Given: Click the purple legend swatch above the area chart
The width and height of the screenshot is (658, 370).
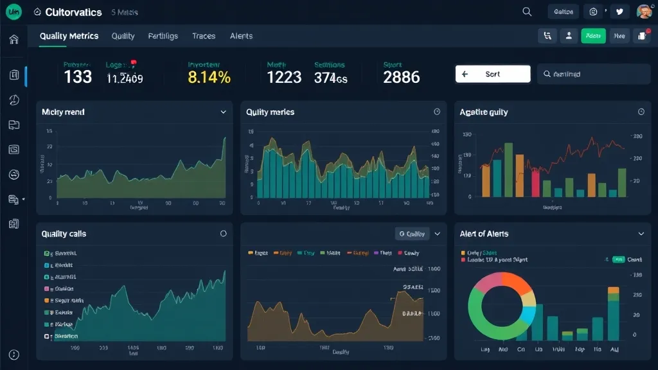Looking at the screenshot, I should click(x=377, y=253).
